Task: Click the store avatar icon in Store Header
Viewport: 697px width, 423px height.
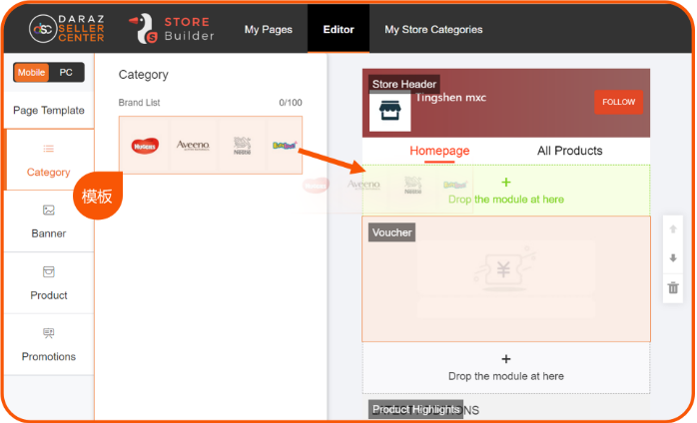Action: click(x=389, y=111)
